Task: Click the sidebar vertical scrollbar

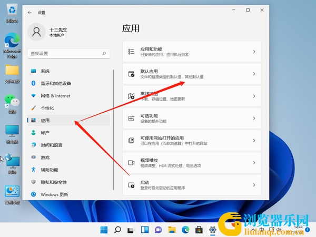Action: click(x=113, y=130)
